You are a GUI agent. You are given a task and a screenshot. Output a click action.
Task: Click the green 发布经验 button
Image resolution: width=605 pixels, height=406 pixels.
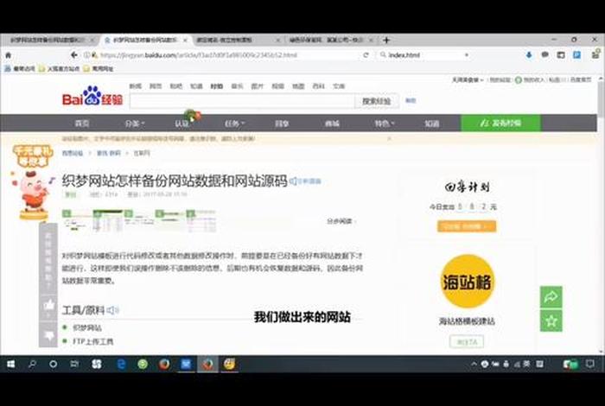(x=500, y=123)
